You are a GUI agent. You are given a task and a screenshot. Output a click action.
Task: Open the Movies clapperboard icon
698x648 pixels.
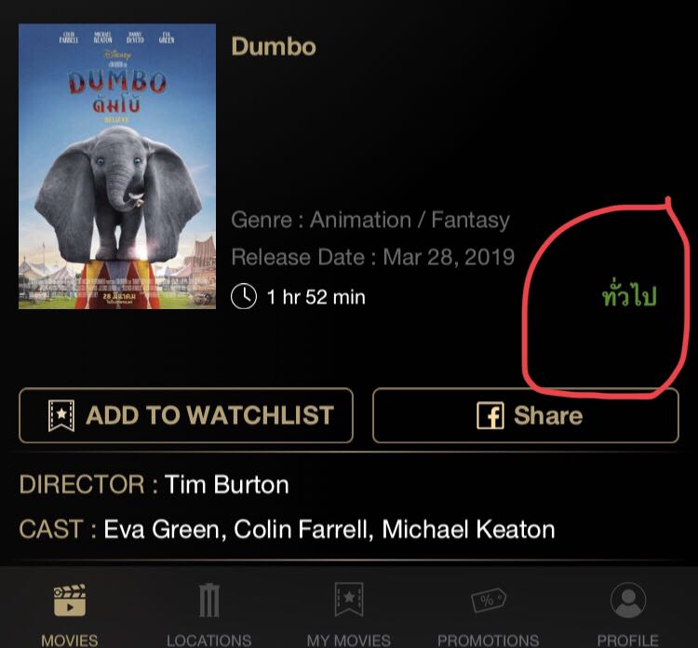pyautogui.click(x=70, y=600)
